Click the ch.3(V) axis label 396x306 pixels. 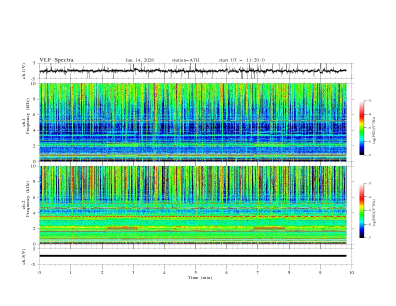pyautogui.click(x=24, y=256)
